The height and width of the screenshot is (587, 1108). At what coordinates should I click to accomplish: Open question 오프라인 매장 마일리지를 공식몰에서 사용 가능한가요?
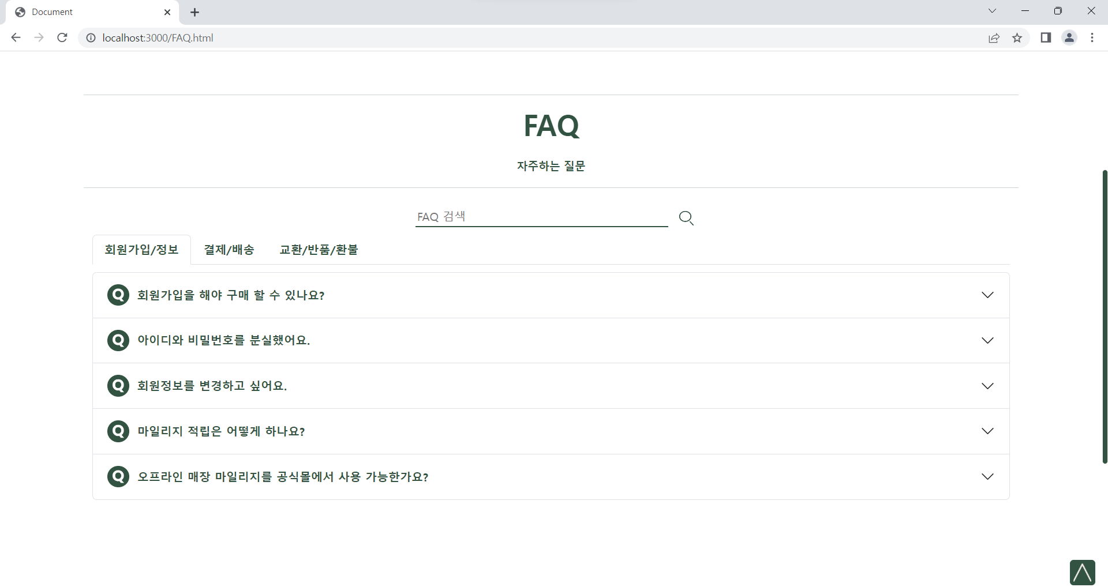[x=551, y=476]
